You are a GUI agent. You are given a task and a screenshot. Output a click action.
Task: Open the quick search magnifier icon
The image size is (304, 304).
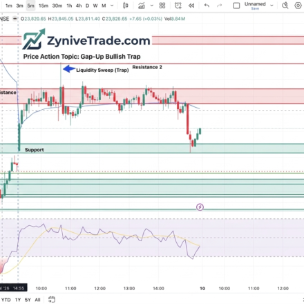[x=285, y=6]
